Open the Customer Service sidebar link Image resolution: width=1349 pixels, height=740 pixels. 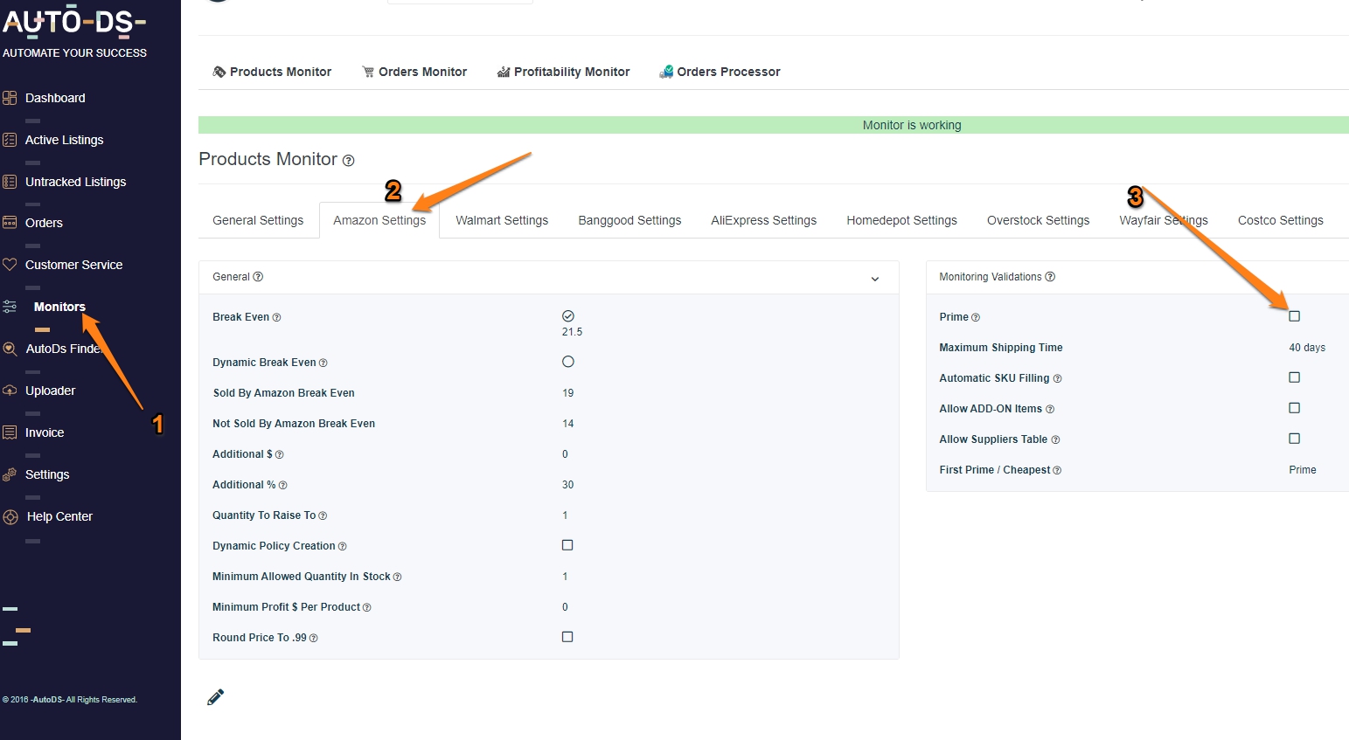click(x=73, y=265)
